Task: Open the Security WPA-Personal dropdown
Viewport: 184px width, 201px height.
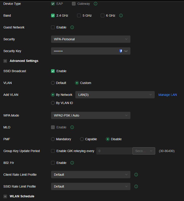Action: pos(90,39)
